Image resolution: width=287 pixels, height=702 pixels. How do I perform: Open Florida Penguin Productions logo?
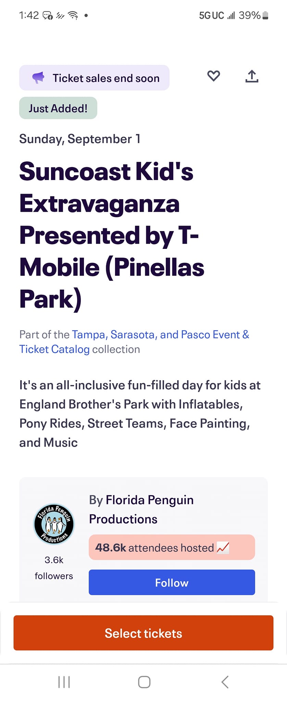(x=54, y=524)
